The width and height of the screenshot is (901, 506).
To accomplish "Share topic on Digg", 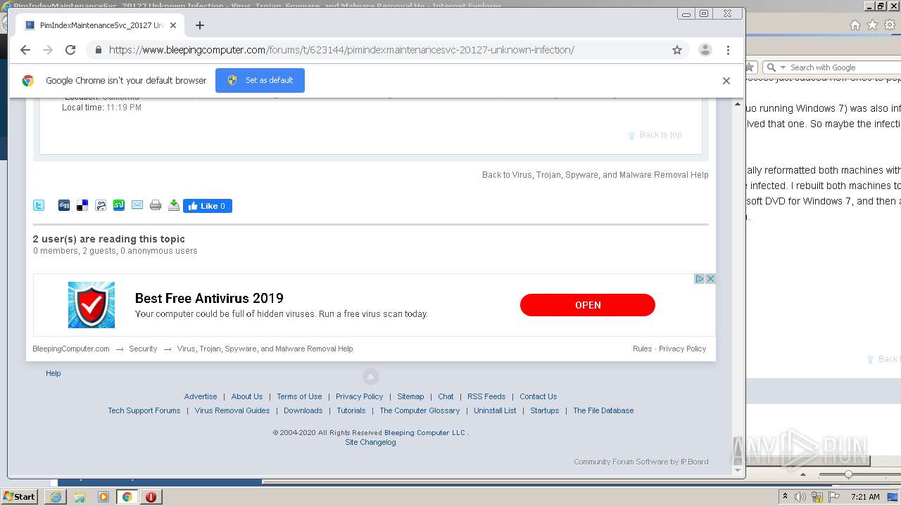I will (x=64, y=205).
